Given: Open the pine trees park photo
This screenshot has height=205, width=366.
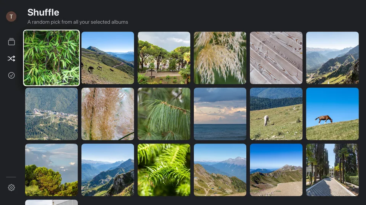Looking at the screenshot, I should click(x=164, y=58).
